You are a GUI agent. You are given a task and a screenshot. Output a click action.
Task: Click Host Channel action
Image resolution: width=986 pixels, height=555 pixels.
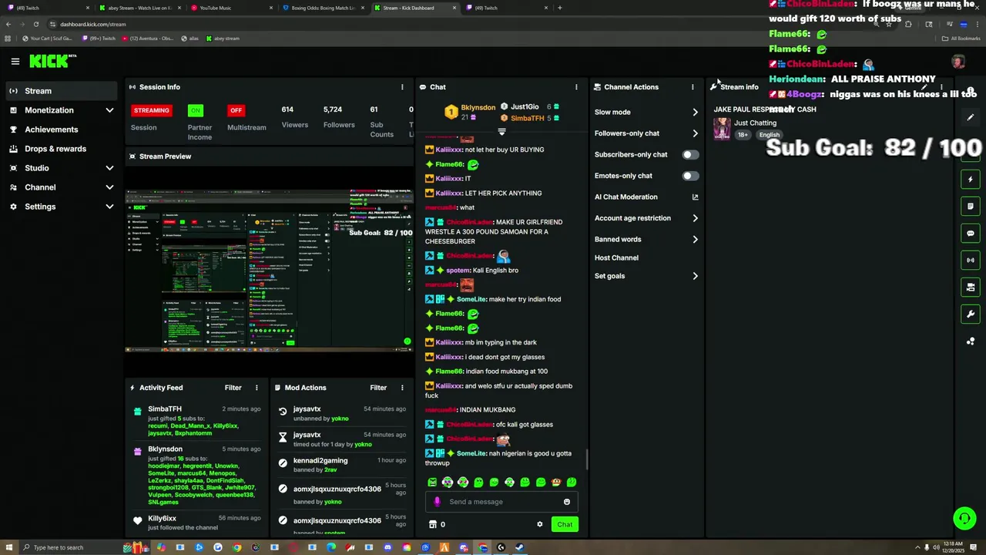click(x=616, y=257)
